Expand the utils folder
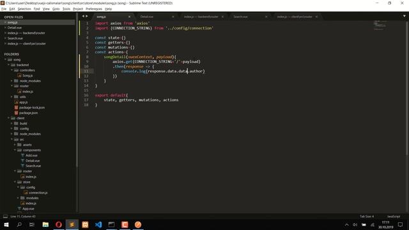The width and height of the screenshot is (409, 230). pyautogui.click(x=12, y=96)
